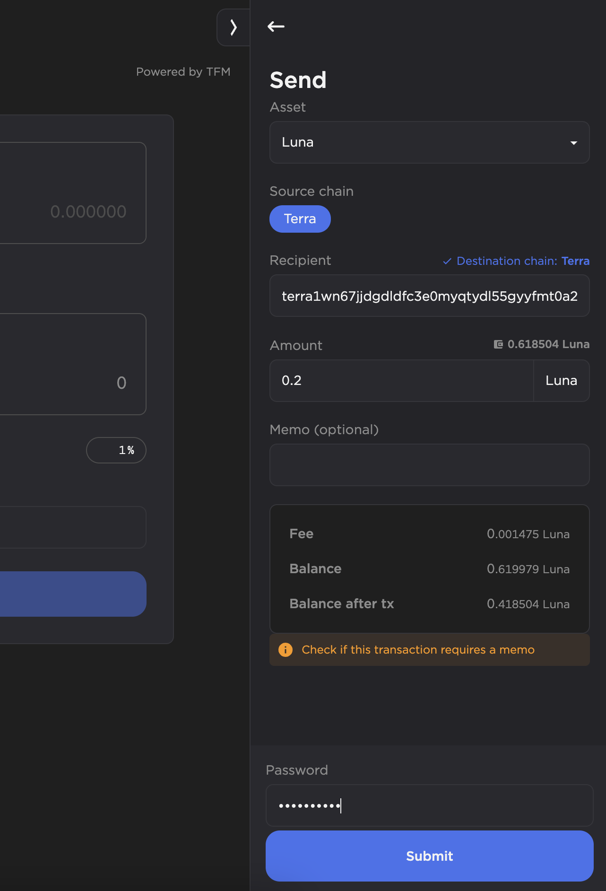Focus the Password field
Screen dimensions: 606x891
(429, 805)
